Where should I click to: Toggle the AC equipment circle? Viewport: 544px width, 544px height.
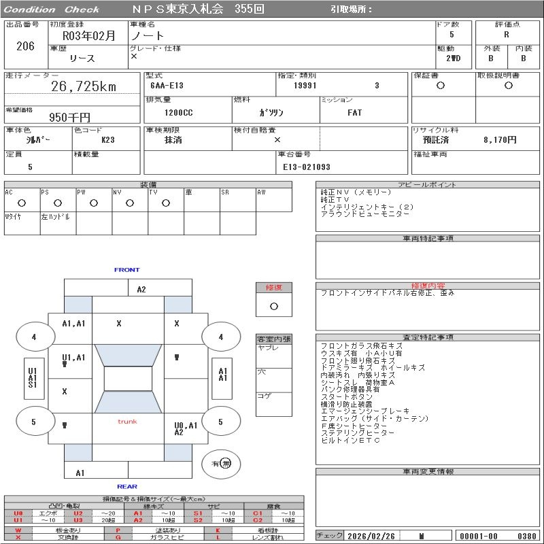pyautogui.click(x=21, y=203)
